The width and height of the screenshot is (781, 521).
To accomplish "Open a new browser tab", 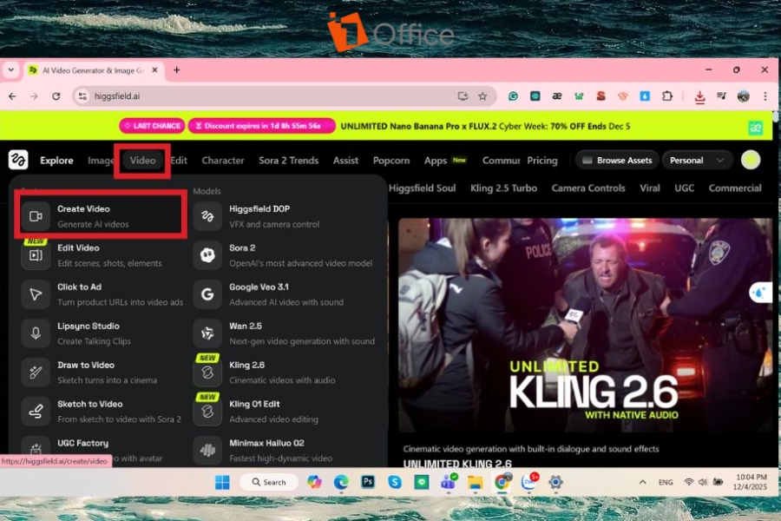I will point(176,69).
